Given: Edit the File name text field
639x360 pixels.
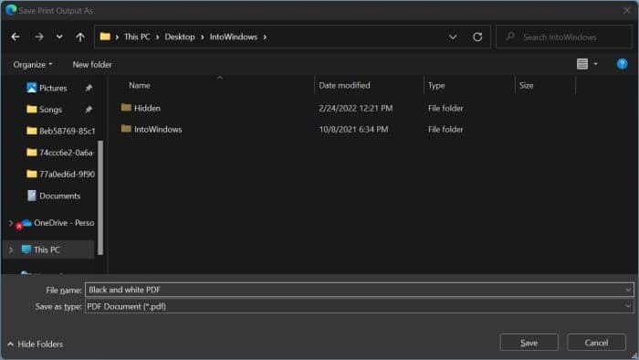Looking at the screenshot, I should 354,290.
